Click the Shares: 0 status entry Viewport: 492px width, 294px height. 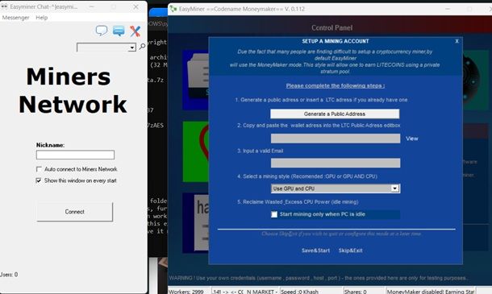(x=355, y=292)
